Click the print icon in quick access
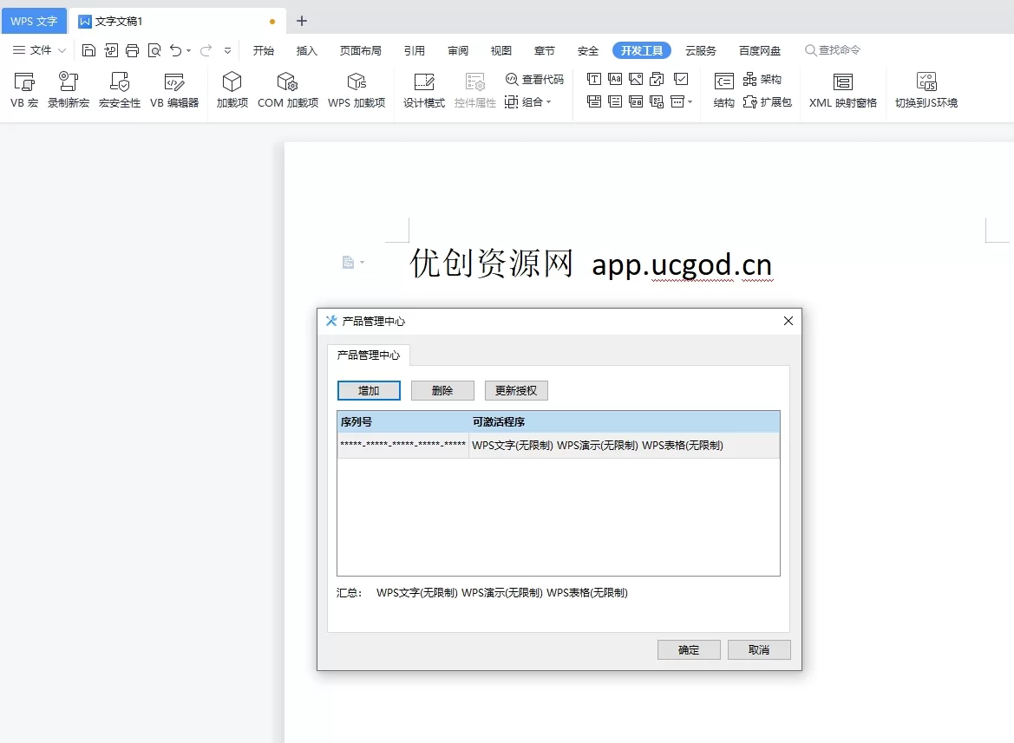 tap(133, 50)
